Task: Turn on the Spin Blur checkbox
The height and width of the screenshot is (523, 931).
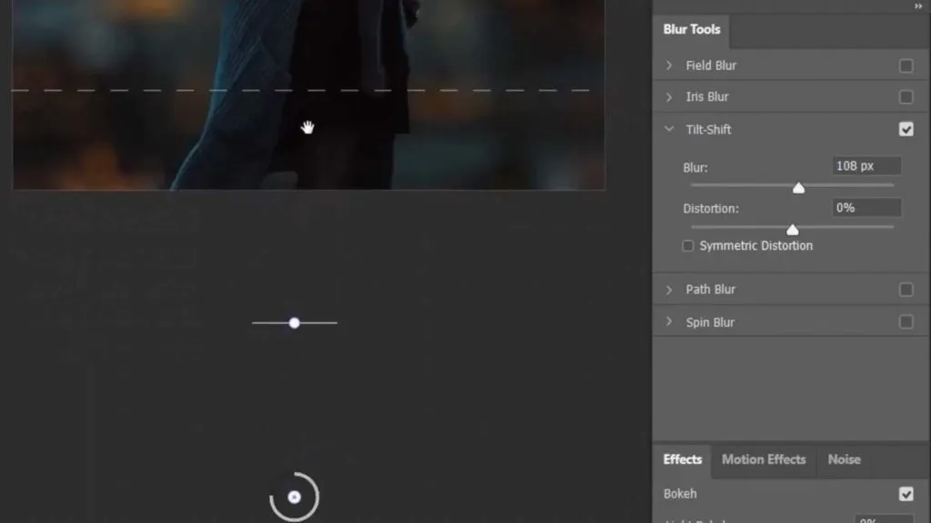Action: point(906,322)
